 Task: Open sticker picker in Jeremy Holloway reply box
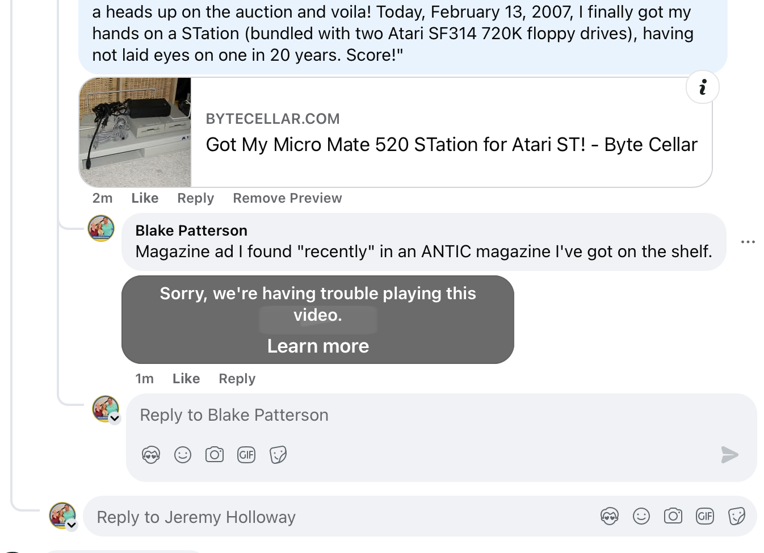coord(737,516)
